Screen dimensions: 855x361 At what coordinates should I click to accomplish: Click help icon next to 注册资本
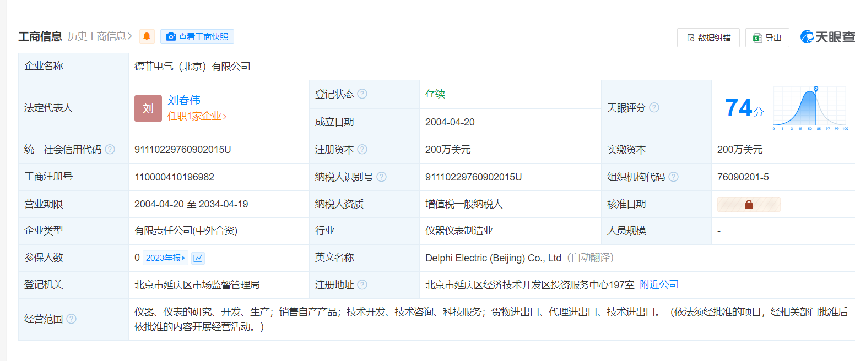click(x=362, y=150)
